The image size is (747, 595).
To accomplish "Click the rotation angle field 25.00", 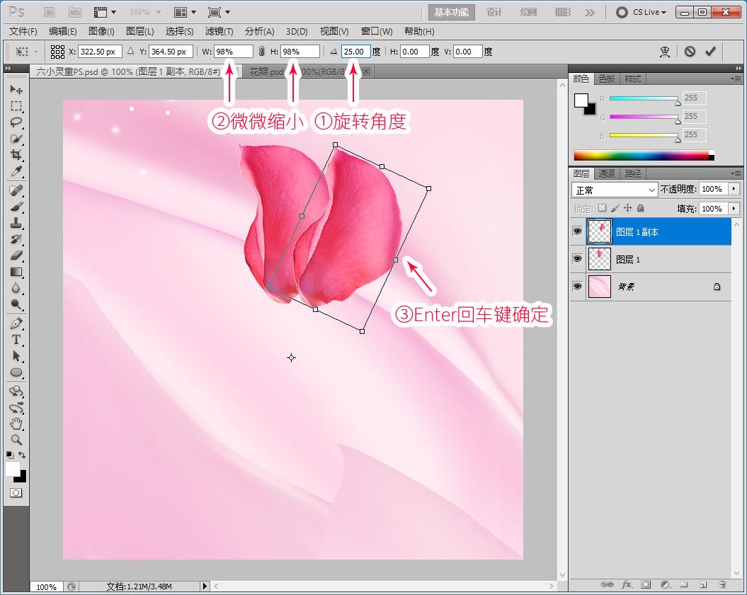I will point(355,52).
